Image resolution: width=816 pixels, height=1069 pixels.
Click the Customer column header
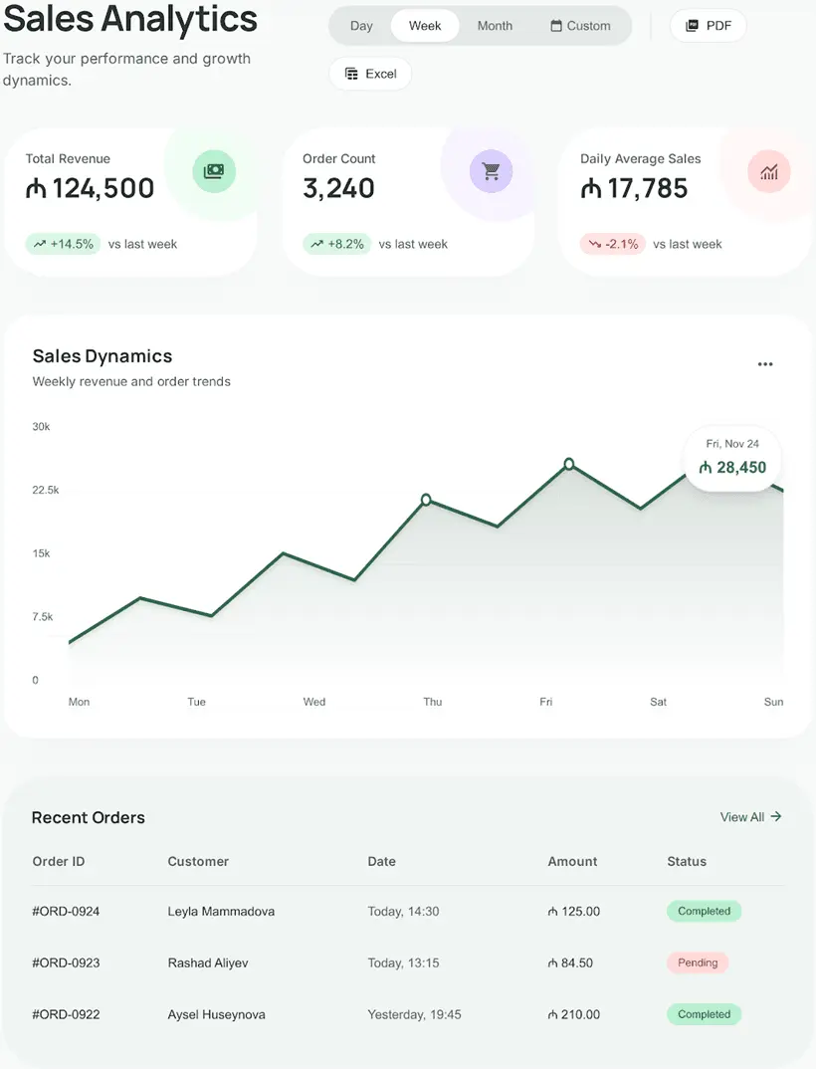198,861
